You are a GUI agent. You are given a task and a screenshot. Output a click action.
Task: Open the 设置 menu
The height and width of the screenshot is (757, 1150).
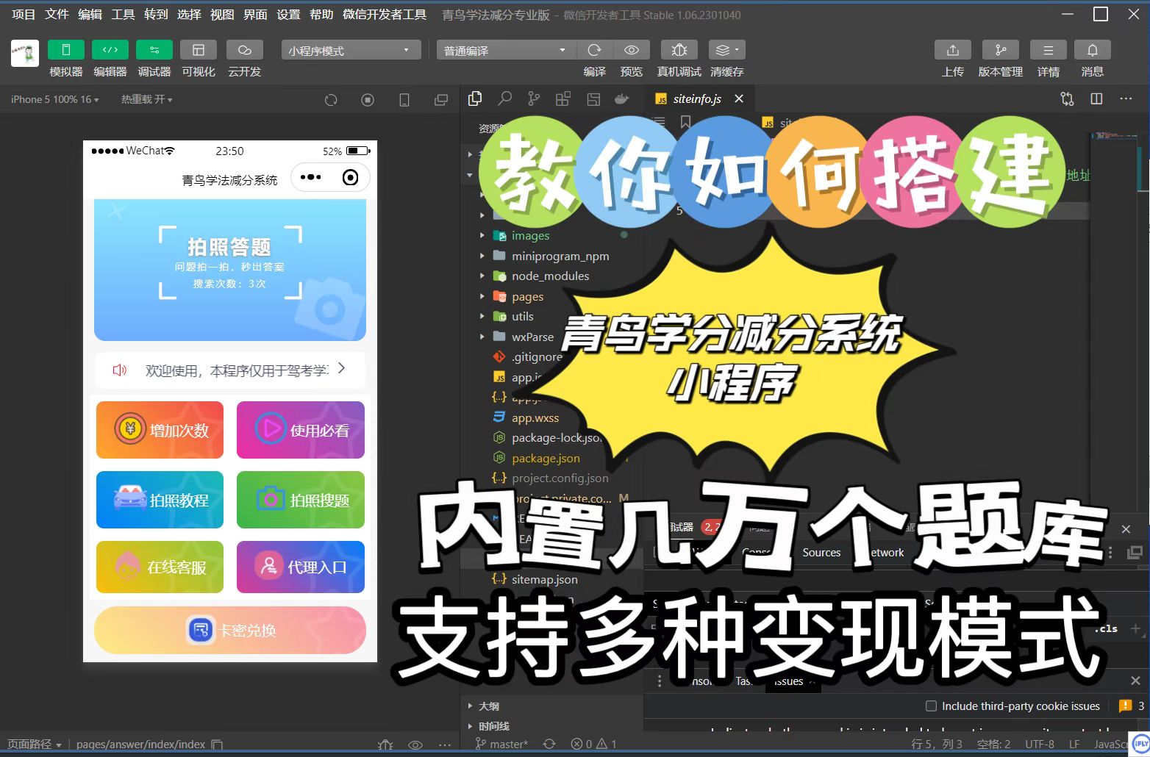coord(288,15)
